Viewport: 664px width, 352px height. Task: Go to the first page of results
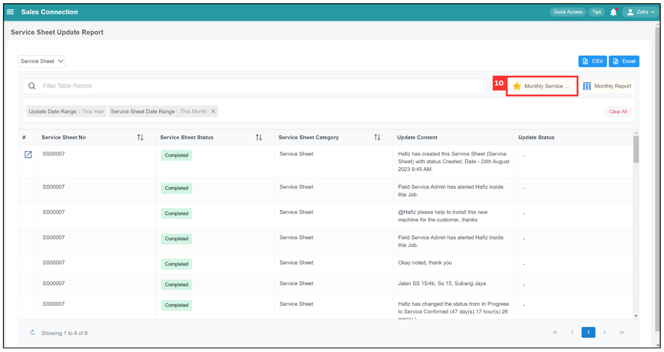click(x=555, y=333)
